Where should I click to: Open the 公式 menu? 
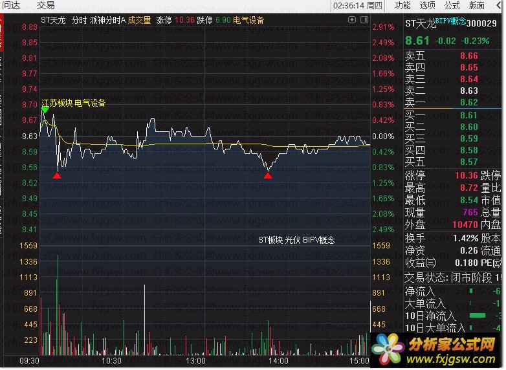452,5
